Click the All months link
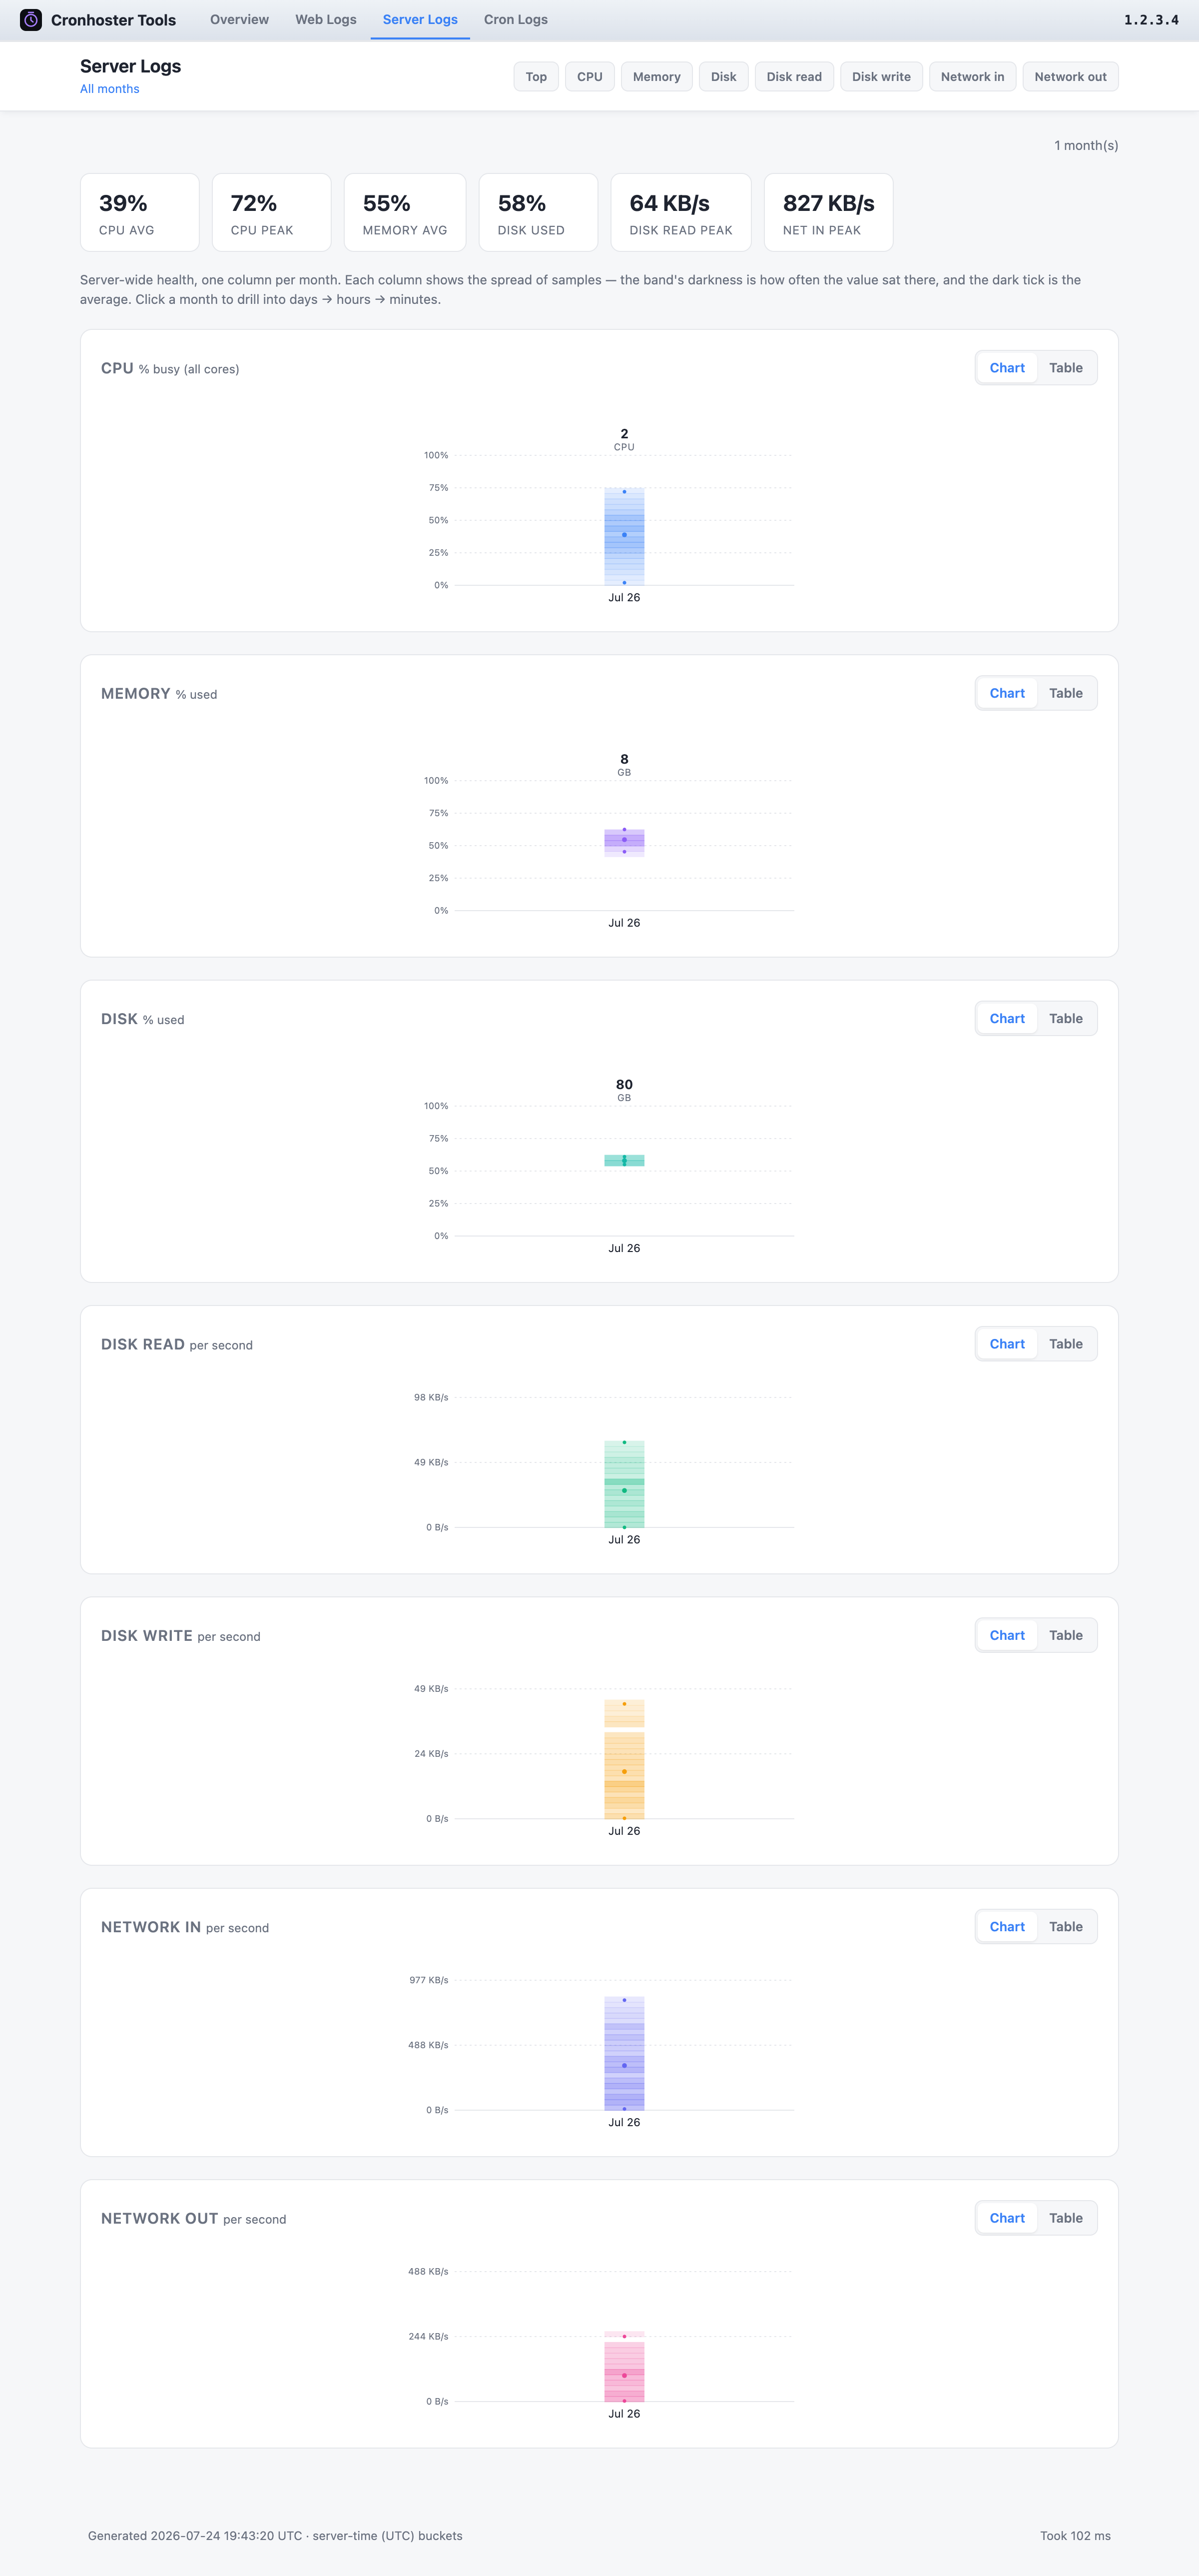Screen dimensions: 1199x2576 click(x=110, y=89)
